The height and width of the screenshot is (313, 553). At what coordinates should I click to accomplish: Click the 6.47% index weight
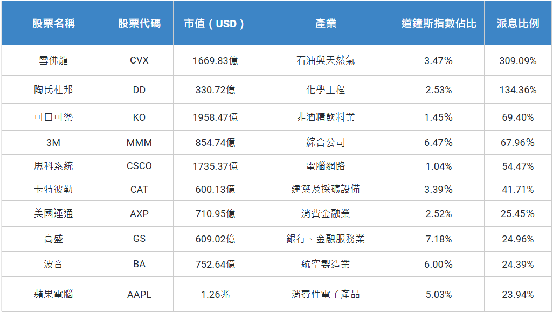(439, 143)
